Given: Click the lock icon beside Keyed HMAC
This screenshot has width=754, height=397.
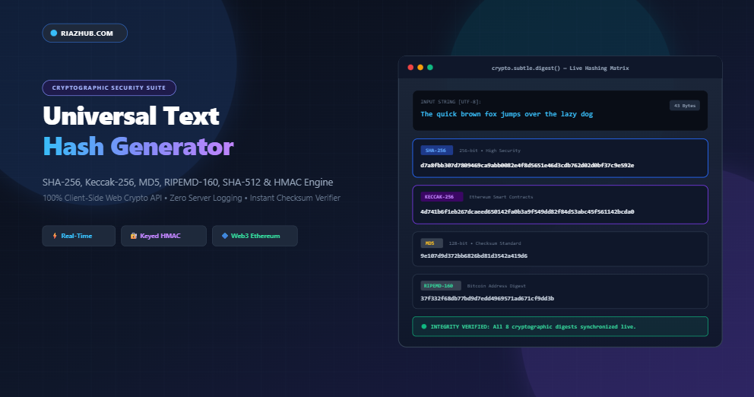Looking at the screenshot, I should pyautogui.click(x=134, y=236).
